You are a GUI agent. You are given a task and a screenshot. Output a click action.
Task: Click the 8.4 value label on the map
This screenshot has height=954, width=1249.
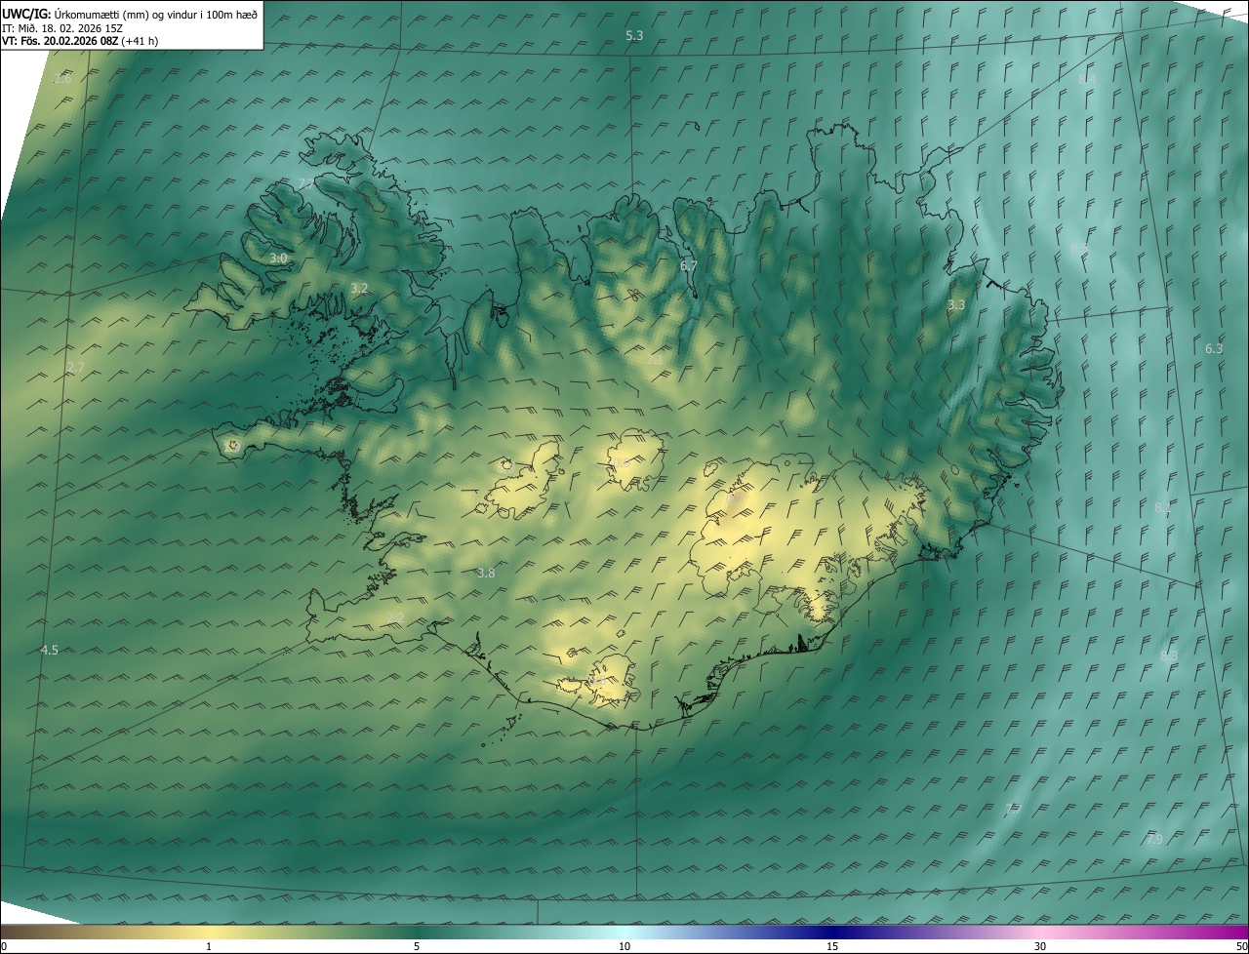coord(1088,79)
